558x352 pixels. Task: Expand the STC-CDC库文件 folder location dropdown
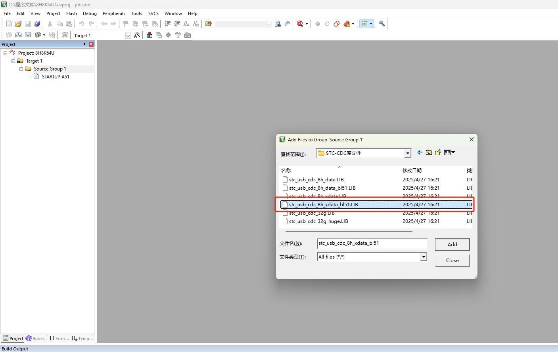coord(407,153)
